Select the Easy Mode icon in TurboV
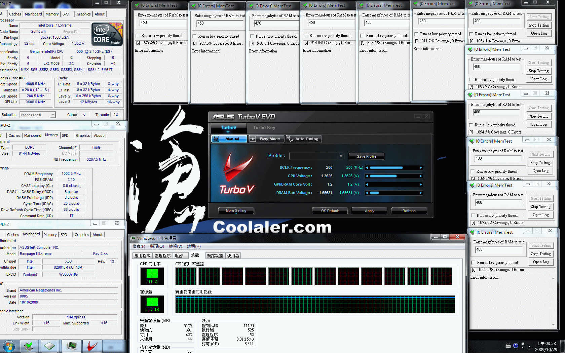 [253, 139]
